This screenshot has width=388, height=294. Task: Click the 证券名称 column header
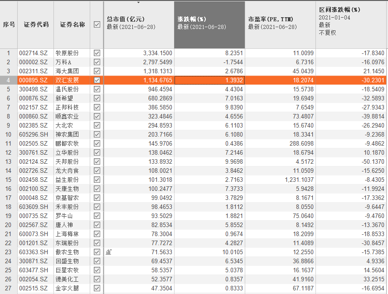pos(72,25)
